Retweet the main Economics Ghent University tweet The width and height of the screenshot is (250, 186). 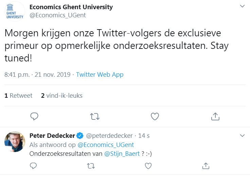(x=94, y=116)
